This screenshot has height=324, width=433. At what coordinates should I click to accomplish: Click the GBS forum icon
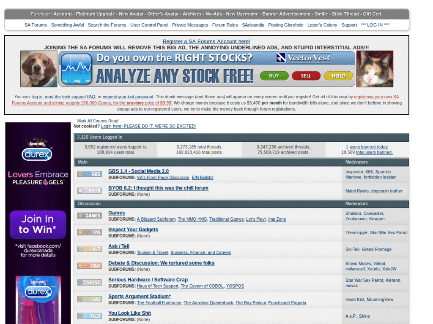click(90, 174)
